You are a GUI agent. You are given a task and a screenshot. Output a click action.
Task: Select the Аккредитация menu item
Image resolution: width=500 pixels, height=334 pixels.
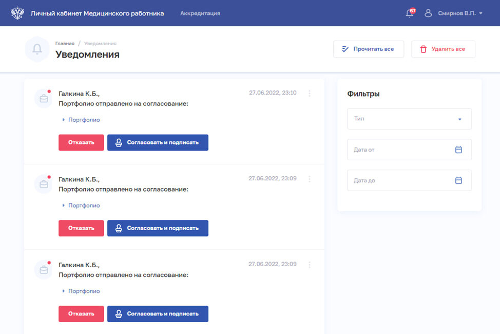point(200,13)
